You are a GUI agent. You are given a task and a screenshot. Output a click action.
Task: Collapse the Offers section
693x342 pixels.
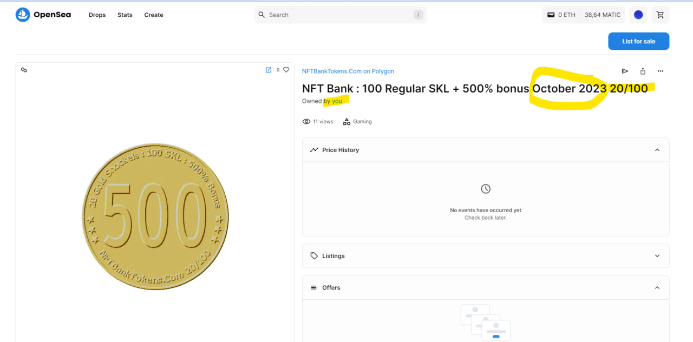657,288
